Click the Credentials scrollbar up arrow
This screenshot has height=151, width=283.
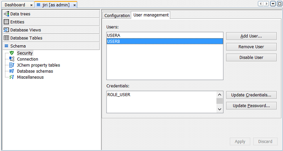click(220, 95)
